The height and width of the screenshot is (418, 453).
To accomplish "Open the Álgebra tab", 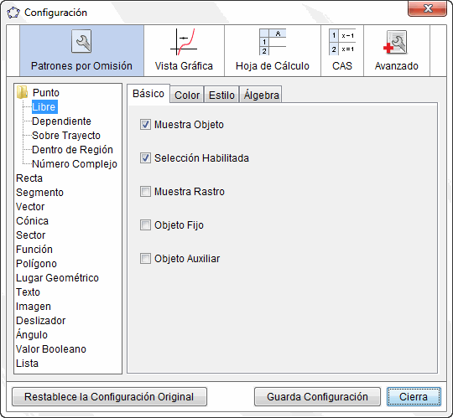I will coord(261,95).
